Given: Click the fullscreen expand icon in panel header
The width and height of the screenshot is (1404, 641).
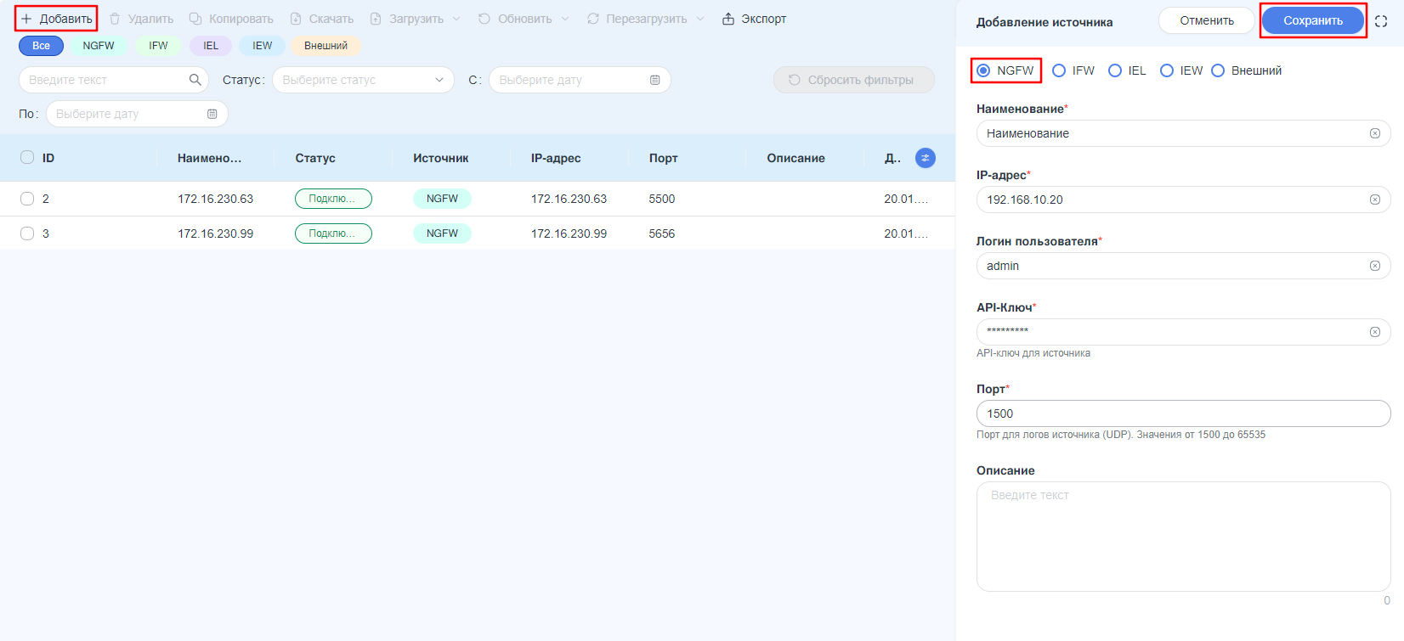Looking at the screenshot, I should 1381,21.
